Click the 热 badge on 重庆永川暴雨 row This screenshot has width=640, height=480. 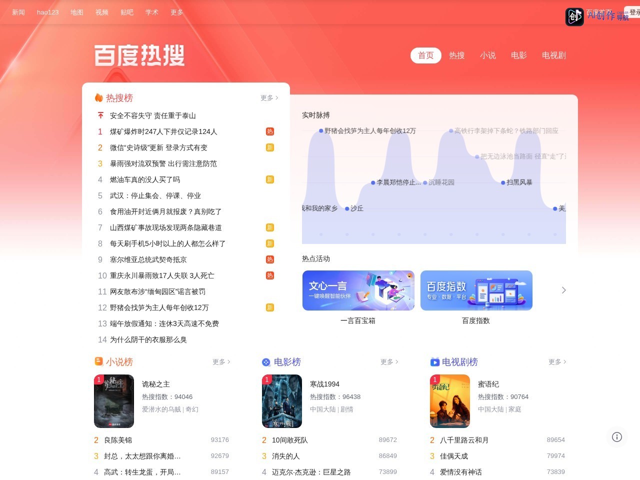tap(270, 275)
